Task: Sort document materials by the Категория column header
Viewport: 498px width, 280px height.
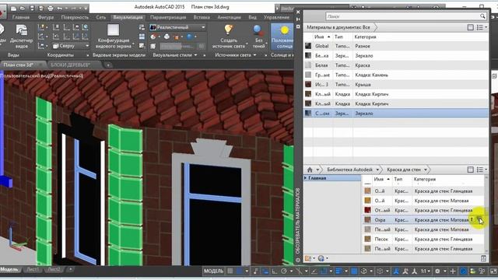Action: point(365,37)
